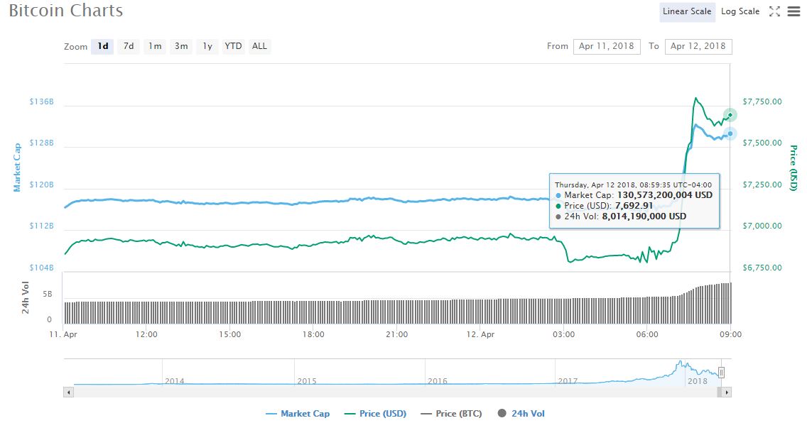
Task: Click the 21:00 time axis label
Action: pos(396,334)
